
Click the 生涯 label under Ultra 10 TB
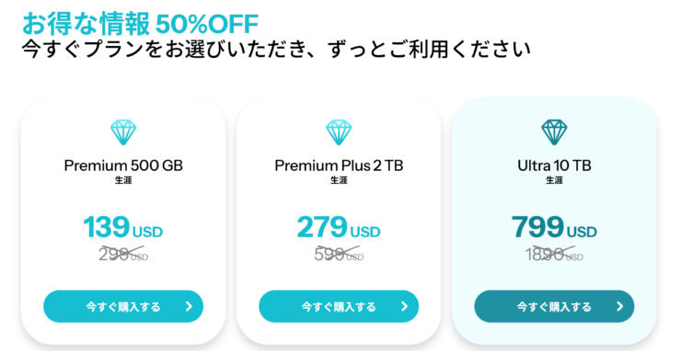[554, 180]
